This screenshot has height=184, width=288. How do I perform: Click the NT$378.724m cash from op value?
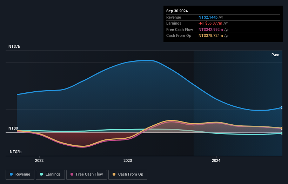coord(211,36)
